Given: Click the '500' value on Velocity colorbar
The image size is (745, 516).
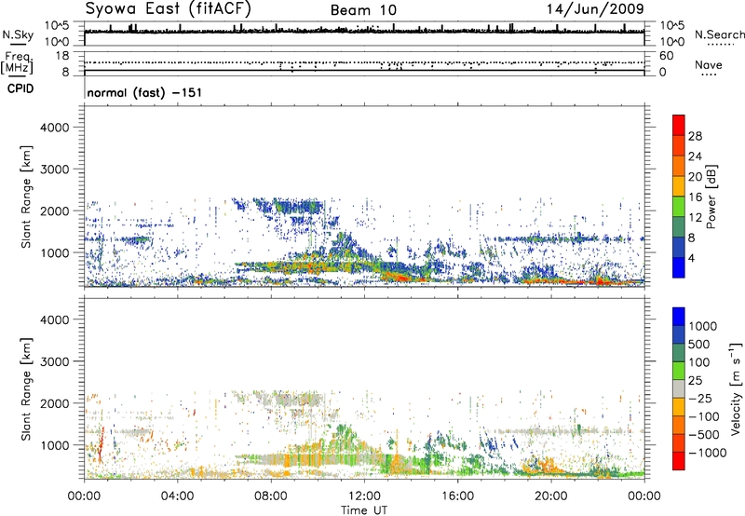Looking at the screenshot, I should [699, 345].
